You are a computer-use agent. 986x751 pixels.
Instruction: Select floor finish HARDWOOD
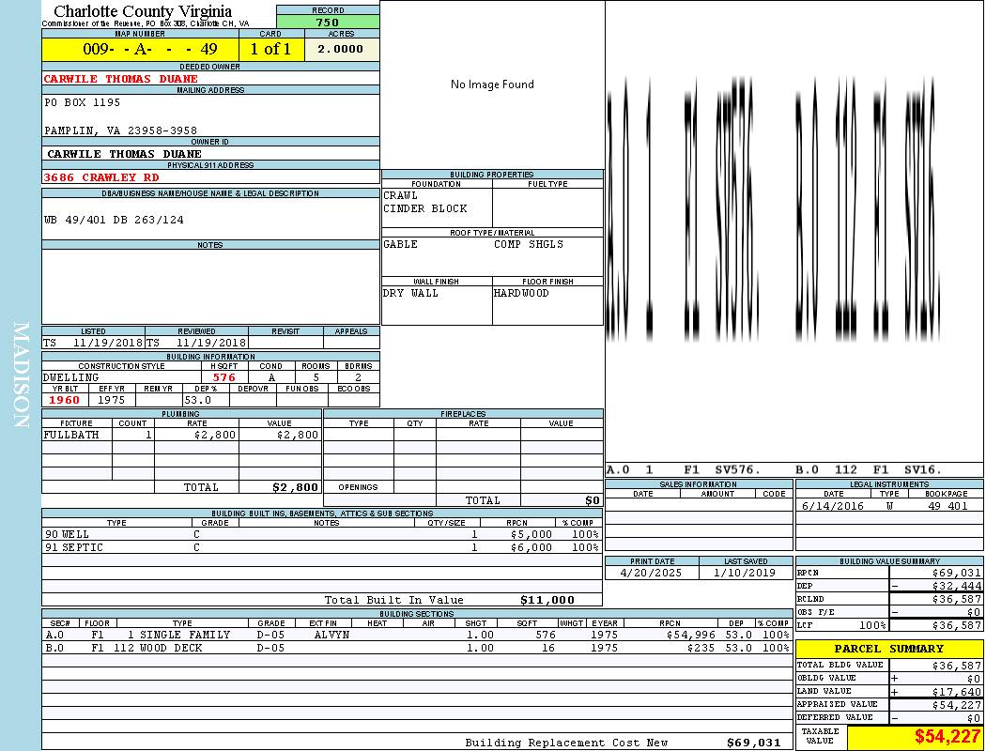[521, 293]
